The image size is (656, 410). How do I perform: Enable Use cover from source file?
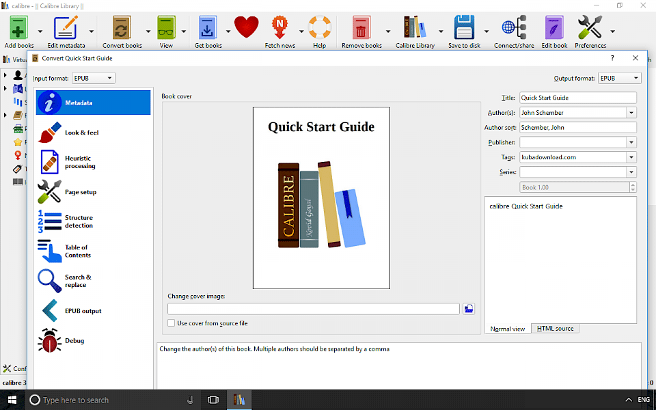point(171,323)
